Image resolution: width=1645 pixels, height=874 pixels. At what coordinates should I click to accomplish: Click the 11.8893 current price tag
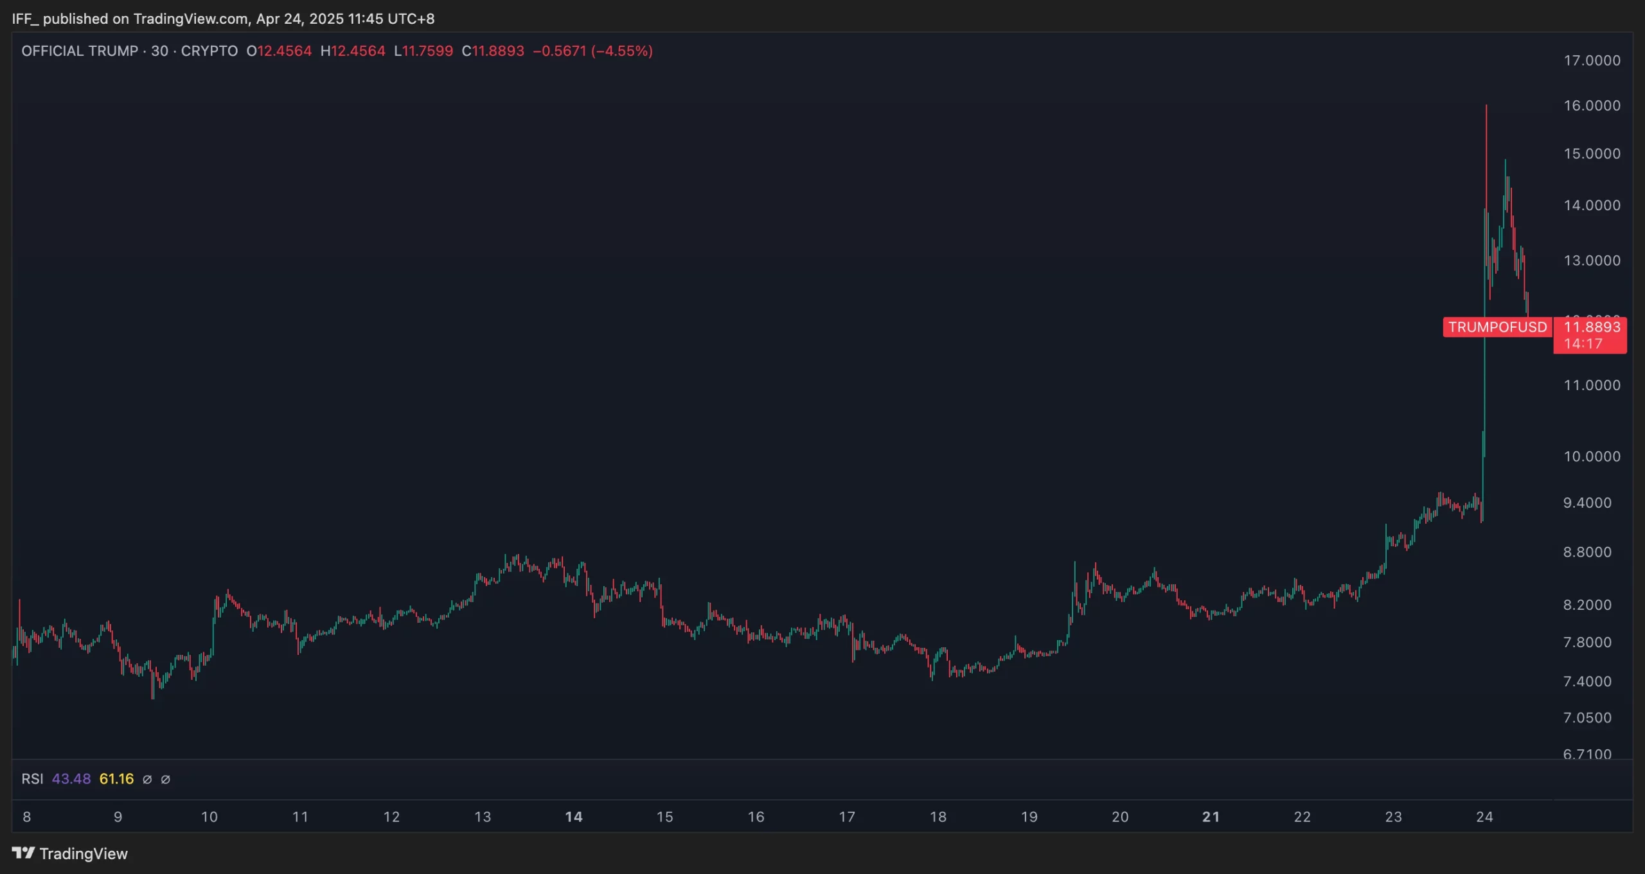[1592, 327]
